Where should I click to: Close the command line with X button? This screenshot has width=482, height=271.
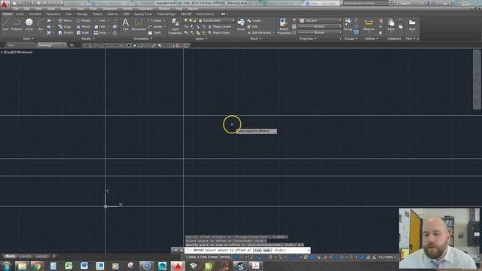point(175,251)
